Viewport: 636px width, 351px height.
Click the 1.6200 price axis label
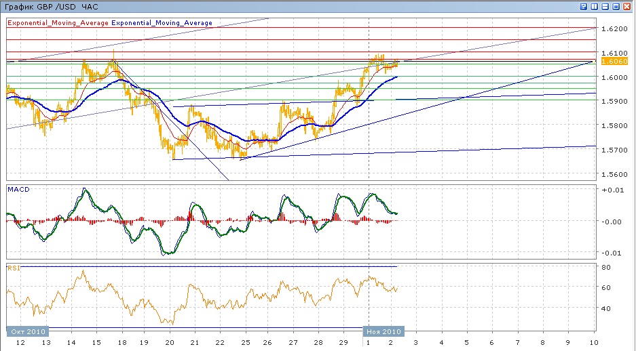[x=614, y=29]
